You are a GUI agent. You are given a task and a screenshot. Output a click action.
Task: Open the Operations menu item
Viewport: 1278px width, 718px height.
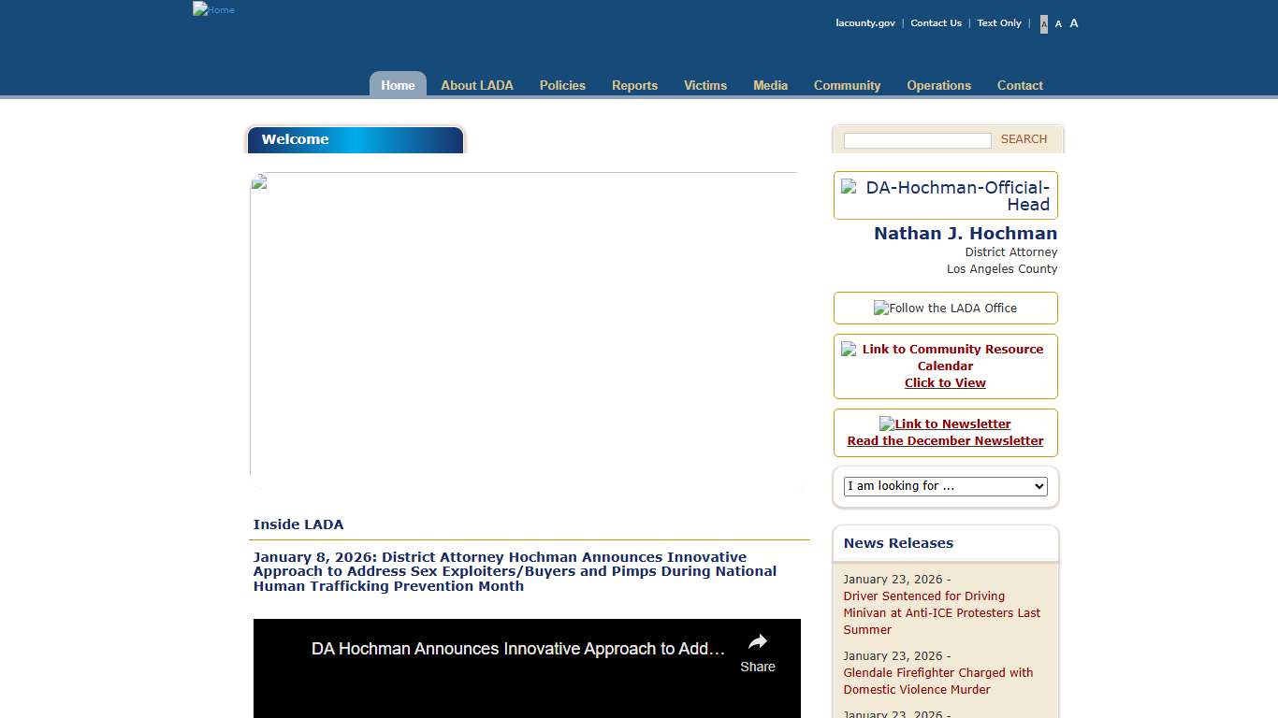[938, 85]
